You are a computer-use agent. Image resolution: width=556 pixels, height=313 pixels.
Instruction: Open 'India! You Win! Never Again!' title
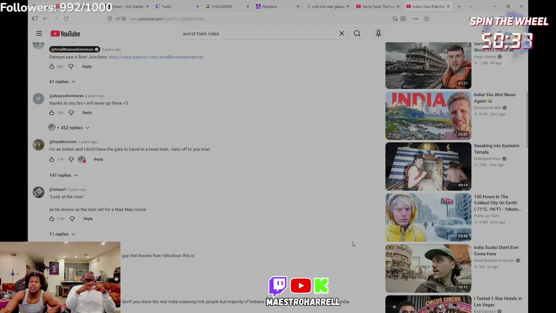tap(495, 98)
